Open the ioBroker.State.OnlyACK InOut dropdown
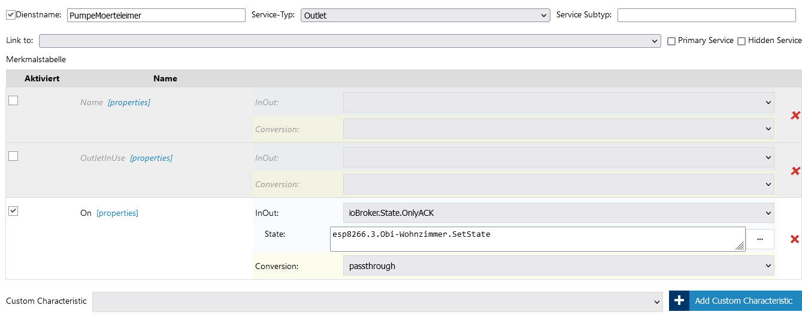802x336 pixels. [558, 213]
